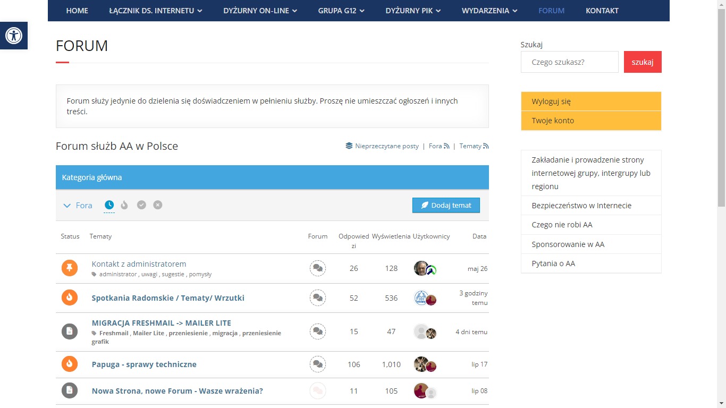
Task: Click the X filter icon near Fora
Action: (157, 205)
